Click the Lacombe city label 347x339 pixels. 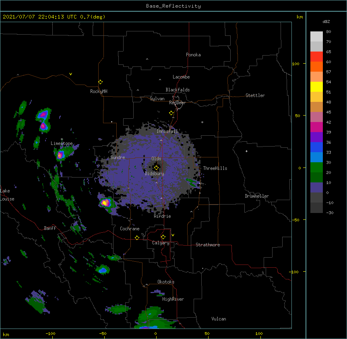(x=181, y=77)
